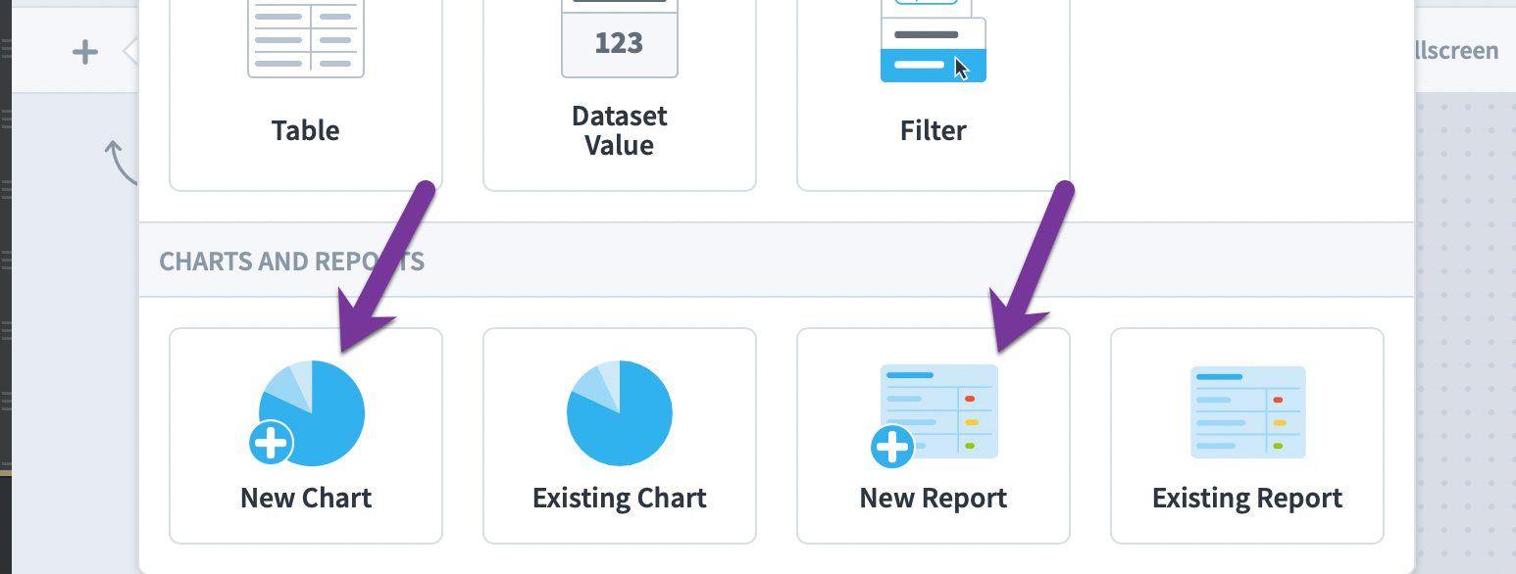Click the plus icon in top toolbar
The height and width of the screenshot is (574, 1516).
point(85,52)
